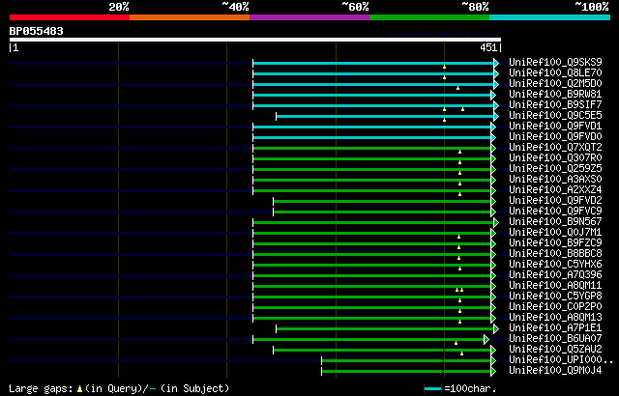The image size is (619, 396).
Task: Click the green alignment bar for UniRef100_Q9M0J4
Action: coord(406,372)
